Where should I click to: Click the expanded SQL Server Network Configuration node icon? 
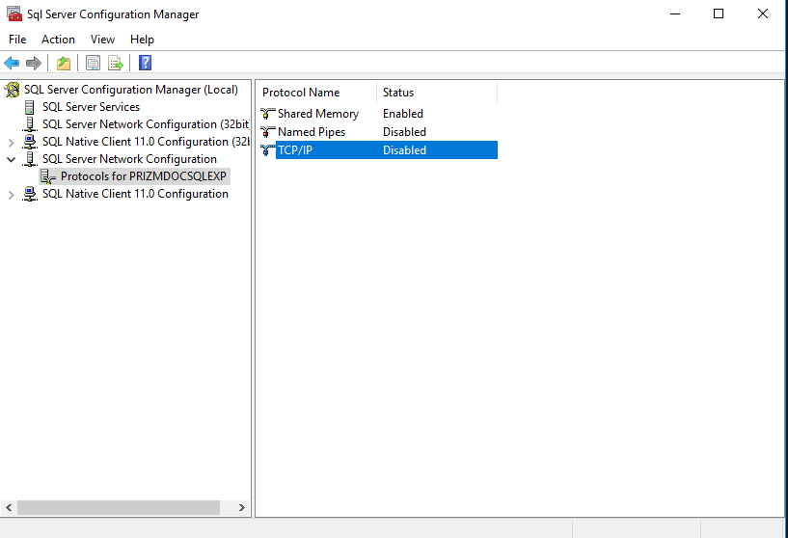30,159
